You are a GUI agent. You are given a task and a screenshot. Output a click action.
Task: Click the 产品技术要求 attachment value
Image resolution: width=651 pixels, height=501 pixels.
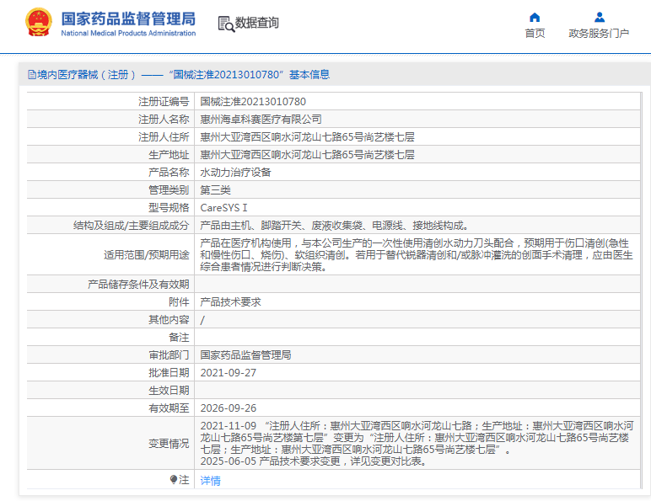[x=230, y=302]
